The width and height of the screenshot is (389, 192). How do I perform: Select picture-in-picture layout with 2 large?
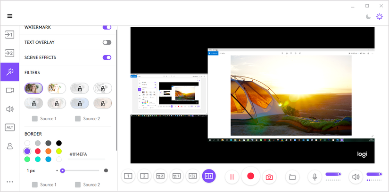pos(160,176)
